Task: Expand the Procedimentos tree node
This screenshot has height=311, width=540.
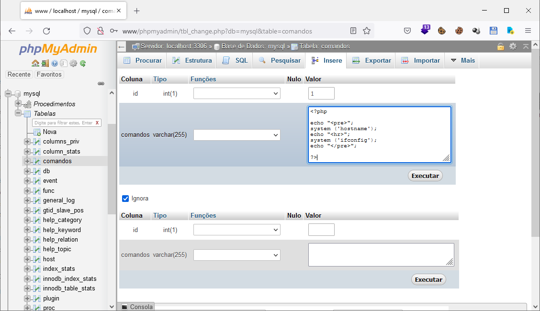Action: (18, 103)
